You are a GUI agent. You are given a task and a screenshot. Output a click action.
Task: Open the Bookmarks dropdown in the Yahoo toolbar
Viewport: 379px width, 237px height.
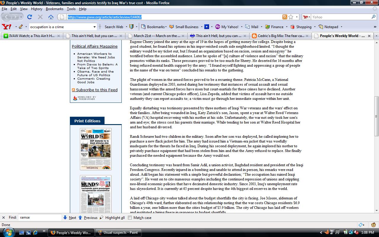pos(154,27)
